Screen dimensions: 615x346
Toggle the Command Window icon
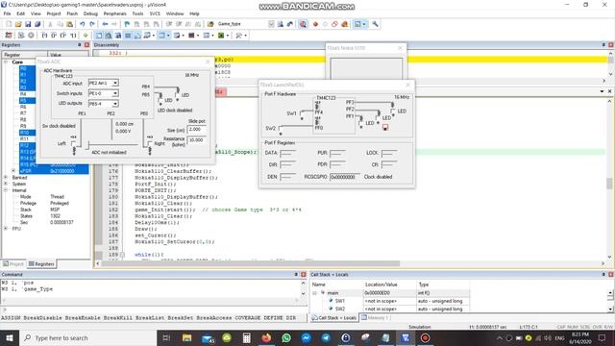click(99, 36)
